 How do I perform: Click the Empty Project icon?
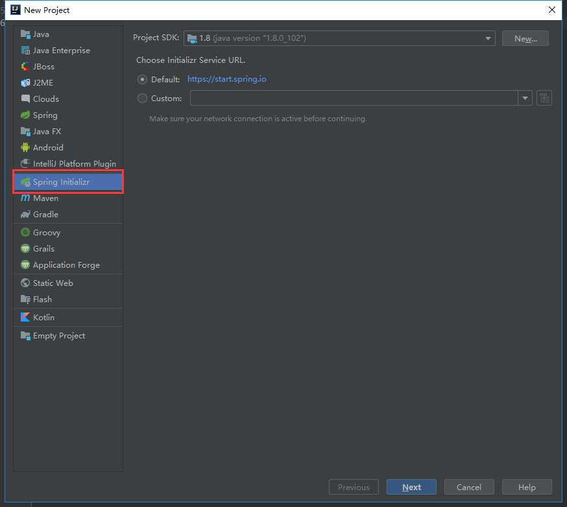(25, 336)
